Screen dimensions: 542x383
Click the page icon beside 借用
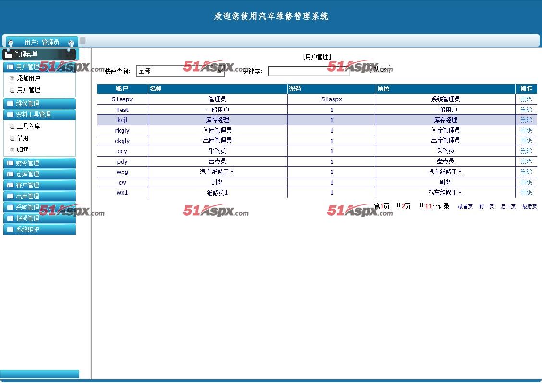(x=12, y=138)
